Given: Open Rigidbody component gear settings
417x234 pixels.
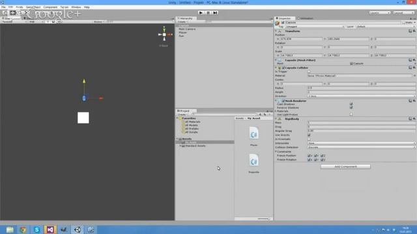Looking at the screenshot, I should point(414,119).
